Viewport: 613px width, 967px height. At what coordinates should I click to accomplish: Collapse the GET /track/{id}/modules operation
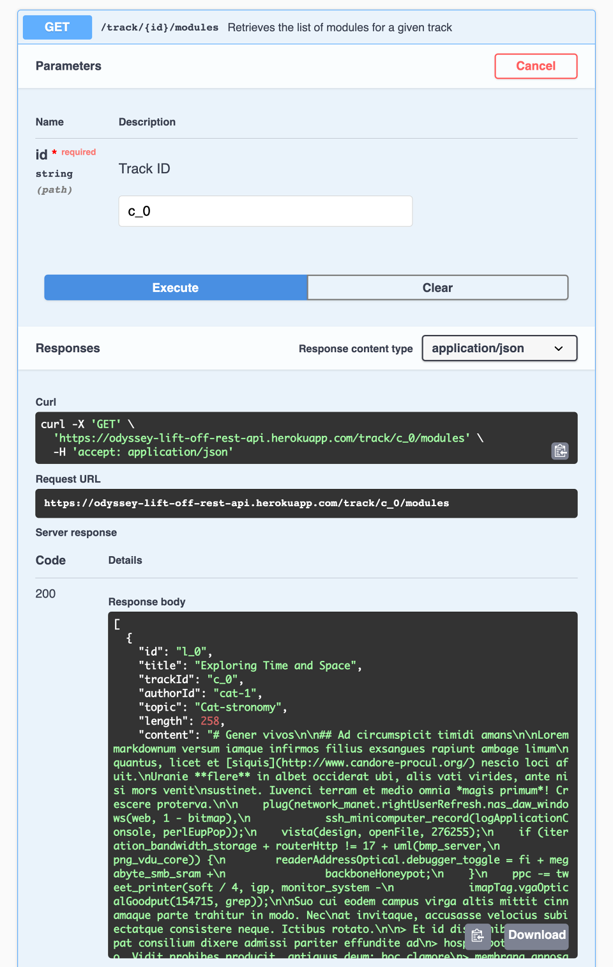306,27
